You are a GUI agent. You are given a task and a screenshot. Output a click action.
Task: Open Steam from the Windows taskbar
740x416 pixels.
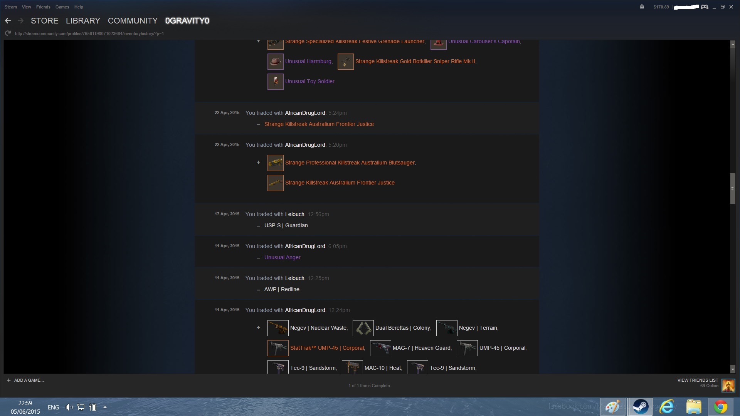[x=640, y=407]
